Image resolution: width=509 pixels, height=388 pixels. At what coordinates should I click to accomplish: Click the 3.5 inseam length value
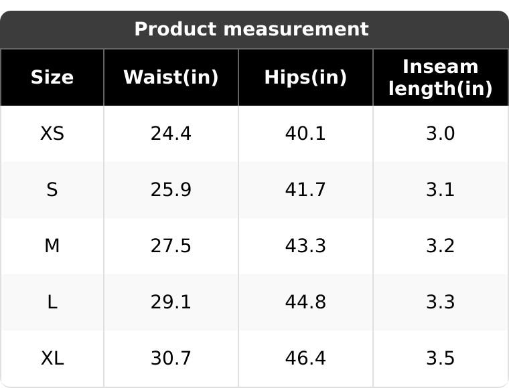(x=440, y=359)
